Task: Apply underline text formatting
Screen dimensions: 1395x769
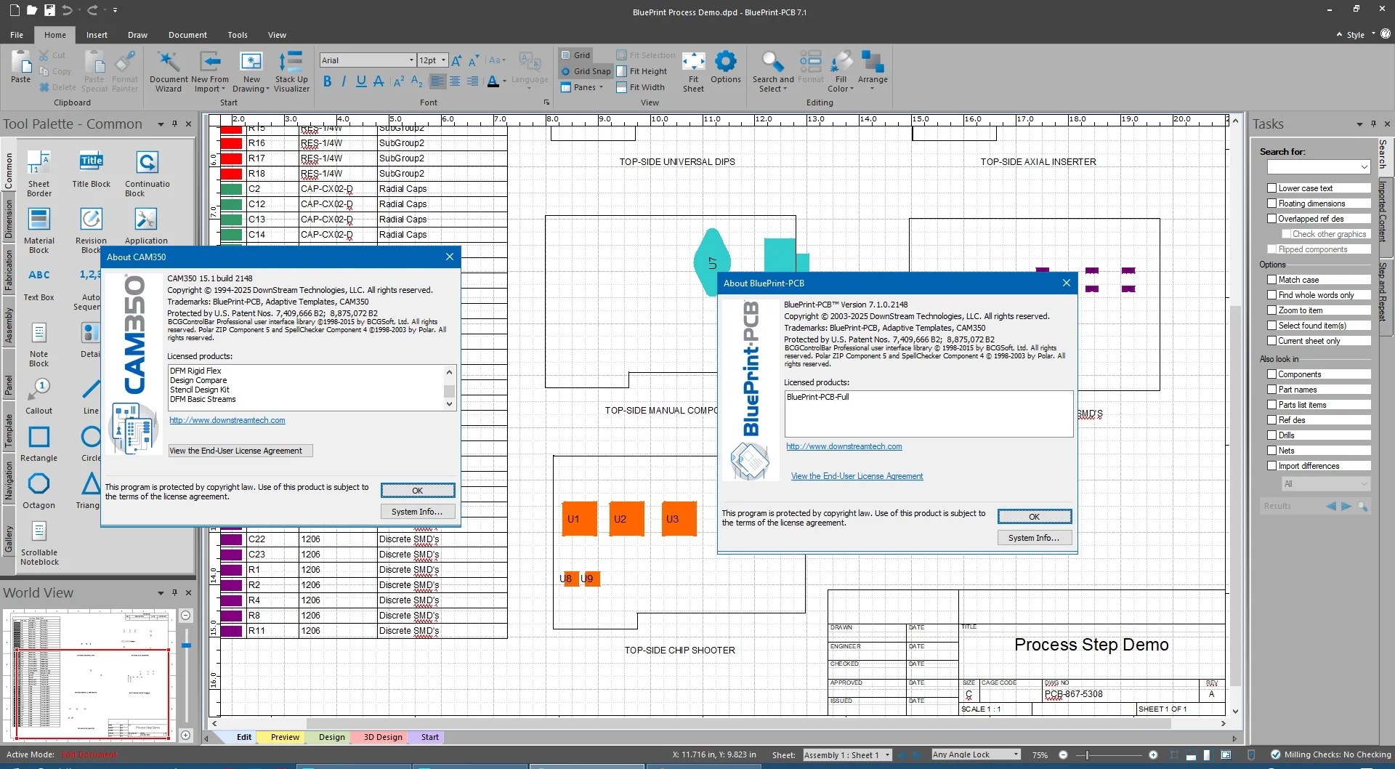Action: [x=361, y=81]
